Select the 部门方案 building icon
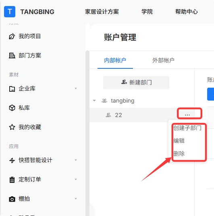Image resolution: width=214 pixels, height=216 pixels. pyautogui.click(x=12, y=56)
